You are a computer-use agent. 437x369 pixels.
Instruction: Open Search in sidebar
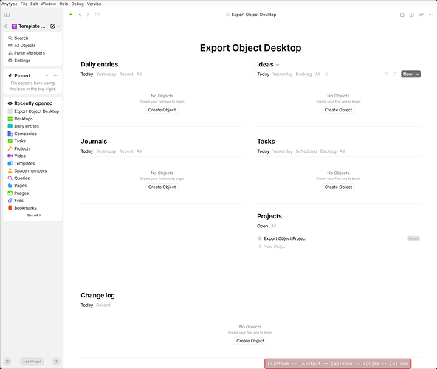21,38
